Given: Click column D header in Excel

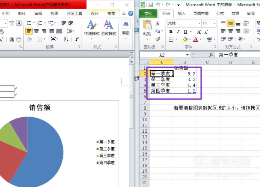Looking at the screenshot, I should pyautogui.click(x=230, y=62).
